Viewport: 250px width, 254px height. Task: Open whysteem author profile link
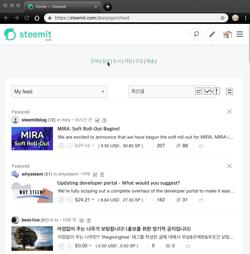32,174
